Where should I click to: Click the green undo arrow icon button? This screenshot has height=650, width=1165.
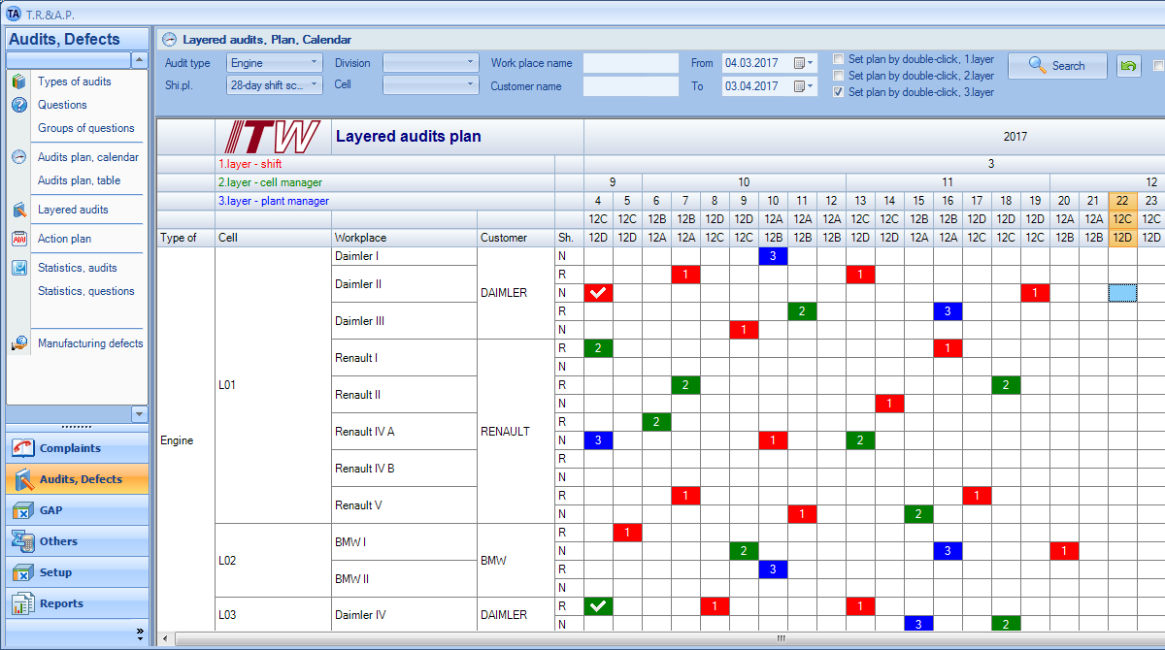tap(1128, 66)
